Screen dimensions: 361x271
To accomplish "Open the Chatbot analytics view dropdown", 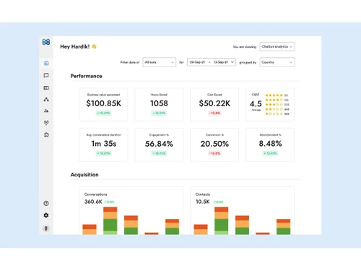I will 277,46.
